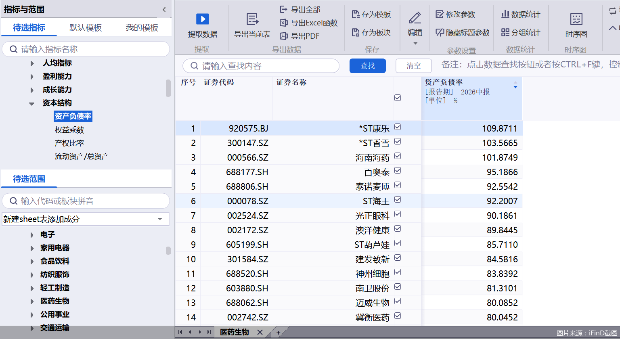Click magnifier icon in 输入代码或板块拼音 box

tap(13, 201)
